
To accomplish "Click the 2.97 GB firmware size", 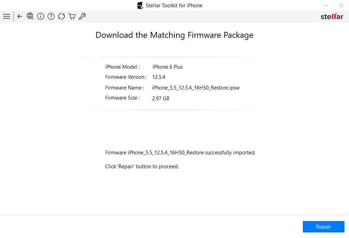I will (x=161, y=98).
